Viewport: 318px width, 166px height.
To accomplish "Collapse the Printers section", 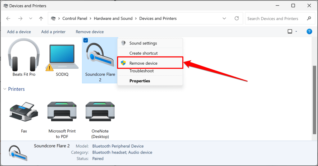I will coord(5,89).
